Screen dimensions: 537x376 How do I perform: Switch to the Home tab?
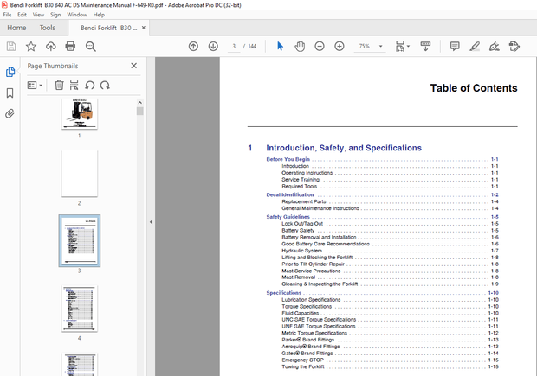pyautogui.click(x=16, y=28)
